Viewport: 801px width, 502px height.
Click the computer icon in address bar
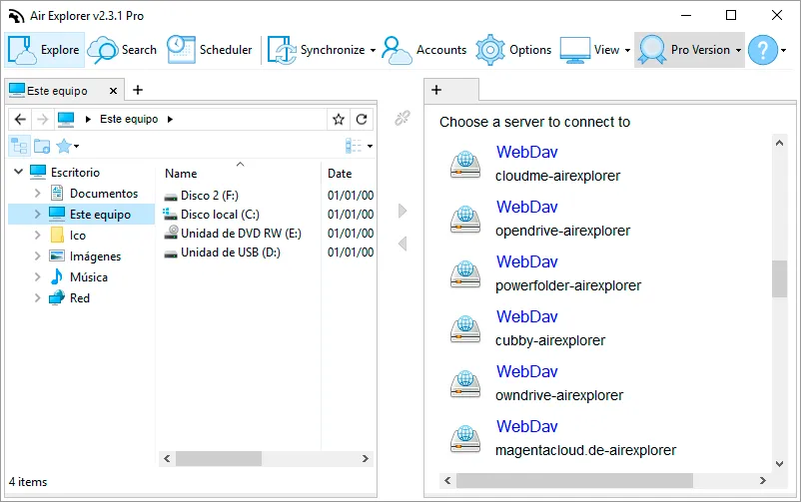click(66, 119)
